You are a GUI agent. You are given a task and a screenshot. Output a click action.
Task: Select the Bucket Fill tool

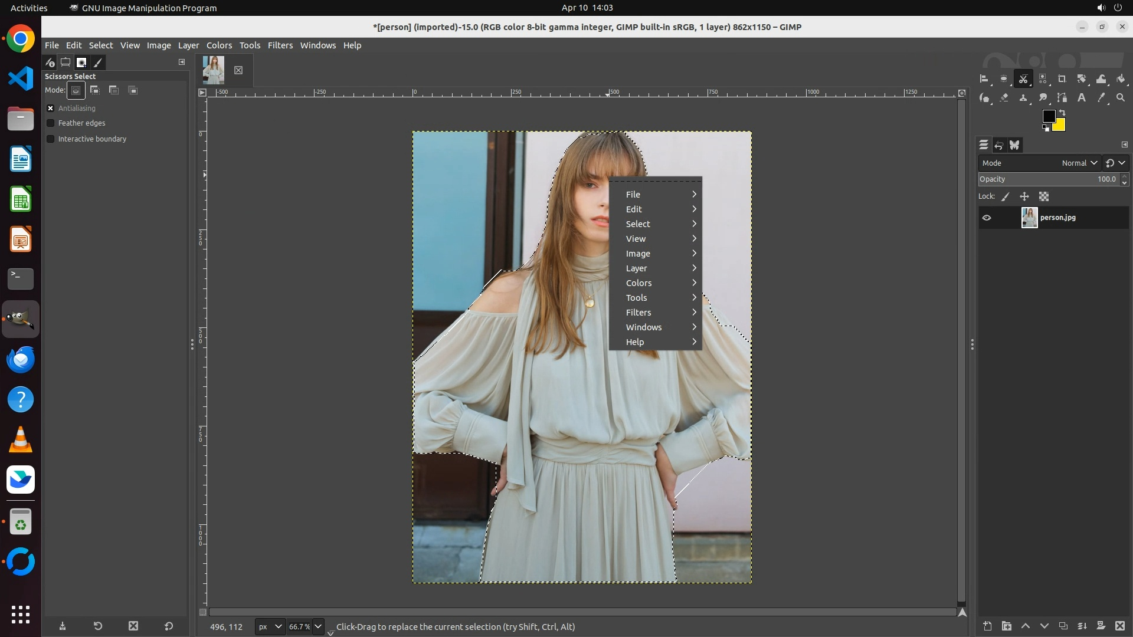click(1121, 79)
